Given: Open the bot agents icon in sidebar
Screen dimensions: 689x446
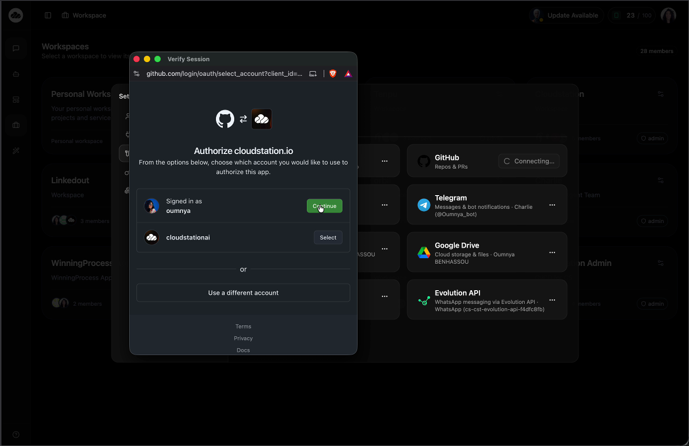Looking at the screenshot, I should coord(16,74).
